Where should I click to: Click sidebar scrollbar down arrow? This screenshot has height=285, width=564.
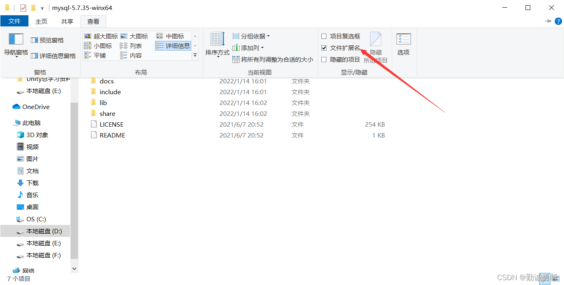click(74, 269)
